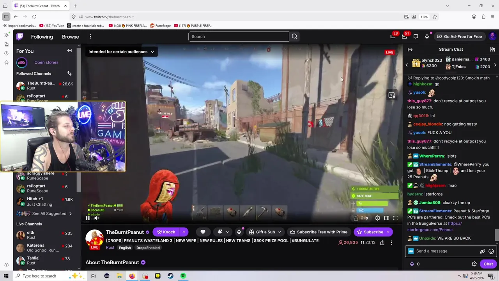
Task: Click the purple Chat send button
Action: click(x=488, y=264)
